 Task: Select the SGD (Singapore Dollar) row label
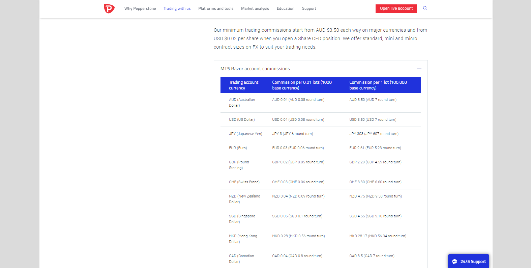242,219
